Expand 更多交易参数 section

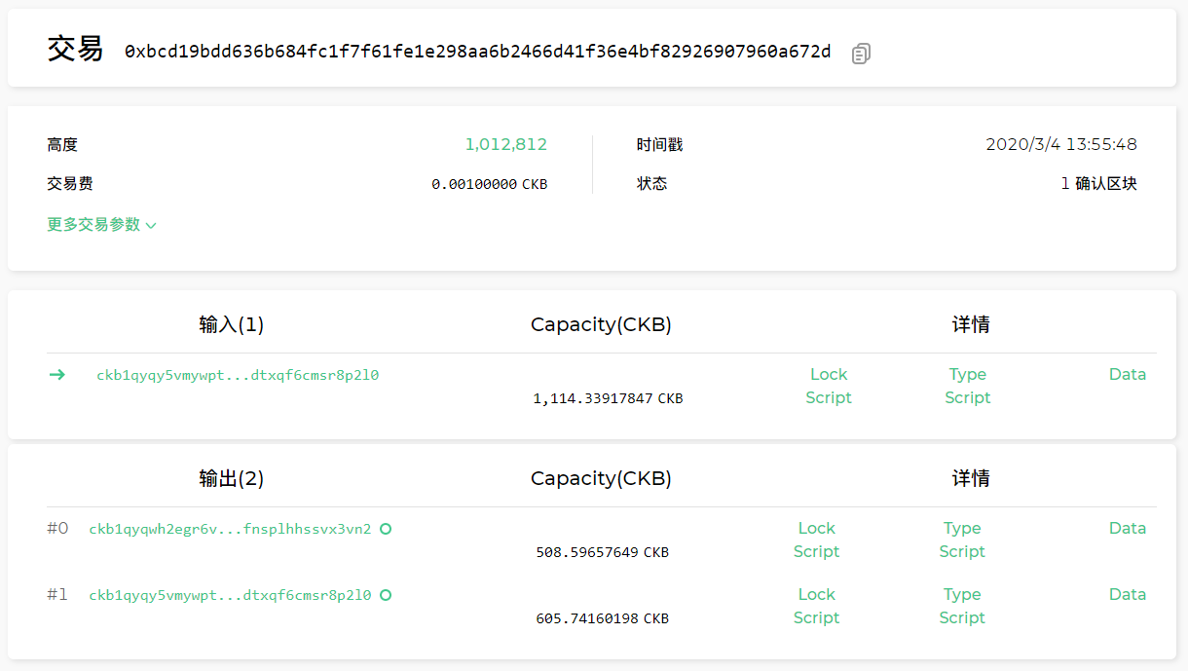tap(101, 225)
